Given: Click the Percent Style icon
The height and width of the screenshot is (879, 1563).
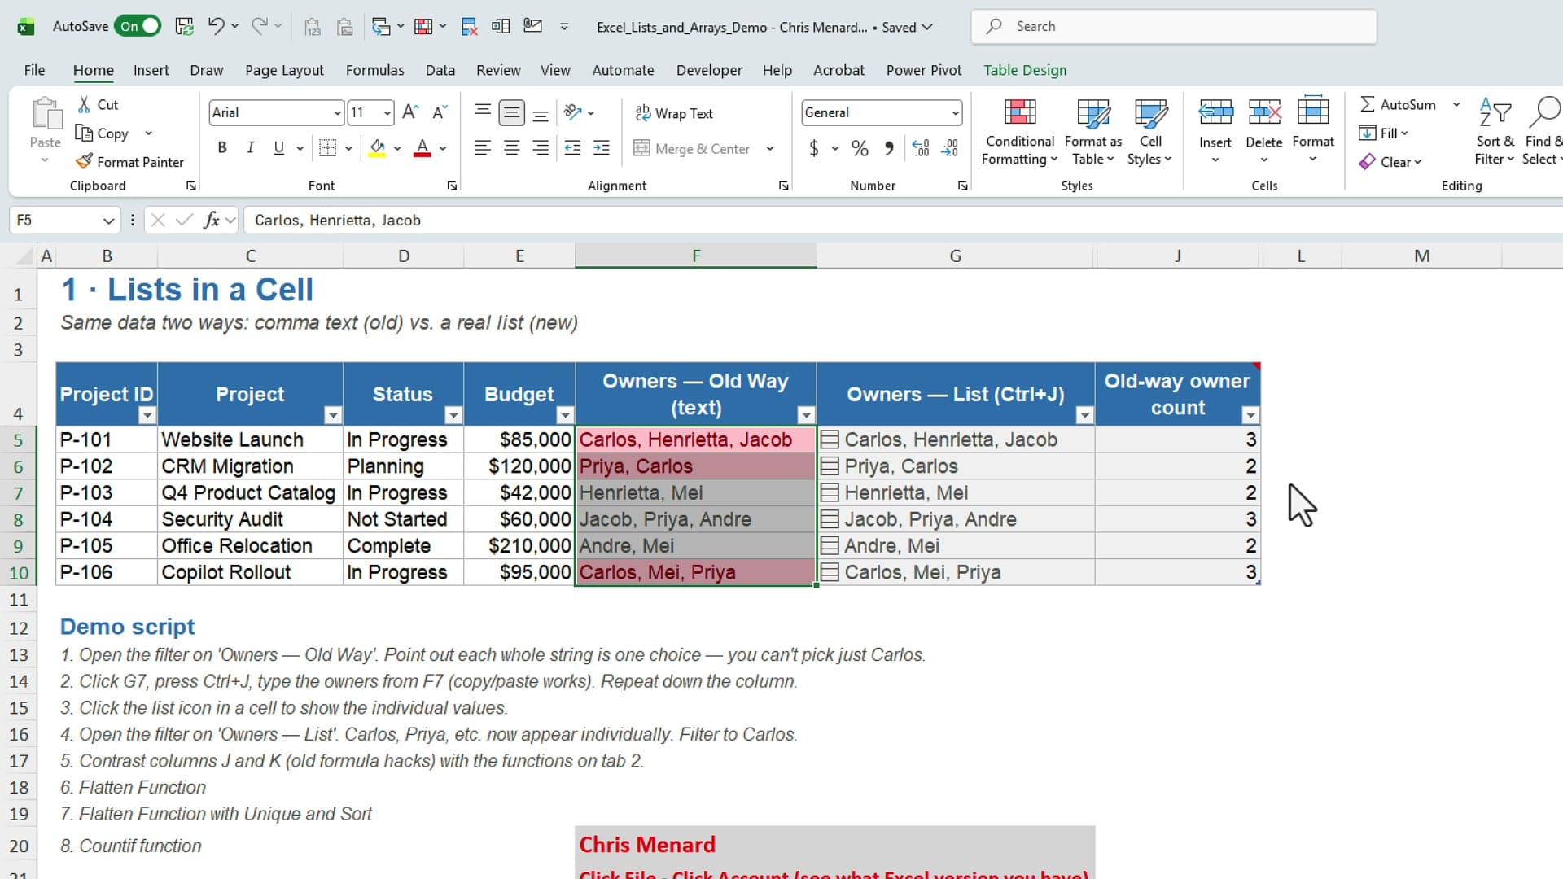Looking at the screenshot, I should pyautogui.click(x=860, y=148).
